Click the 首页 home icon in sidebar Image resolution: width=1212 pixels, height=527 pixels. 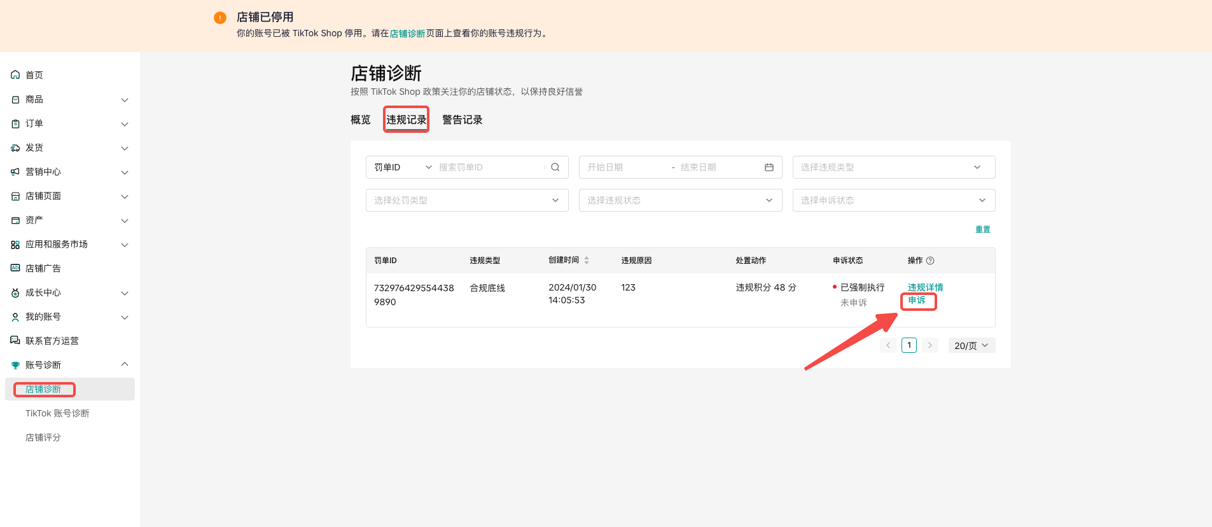tap(15, 75)
